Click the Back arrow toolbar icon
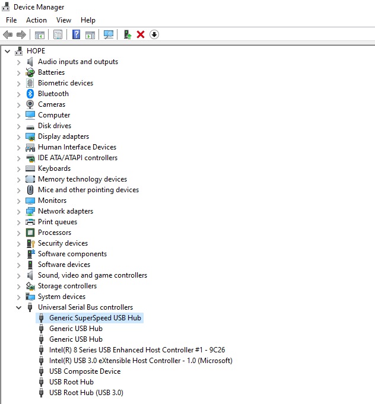Image resolution: width=375 pixels, height=404 pixels. coord(8,34)
